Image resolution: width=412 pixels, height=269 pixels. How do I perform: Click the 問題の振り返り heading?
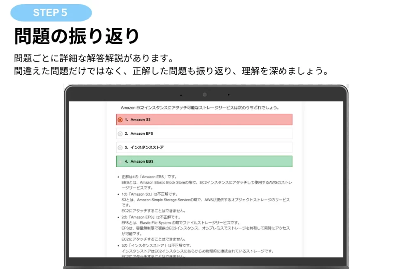(77, 36)
